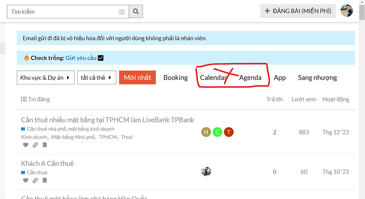The width and height of the screenshot is (365, 199).
Task: Open poster H avatar on TPBank topic
Action: [206, 132]
